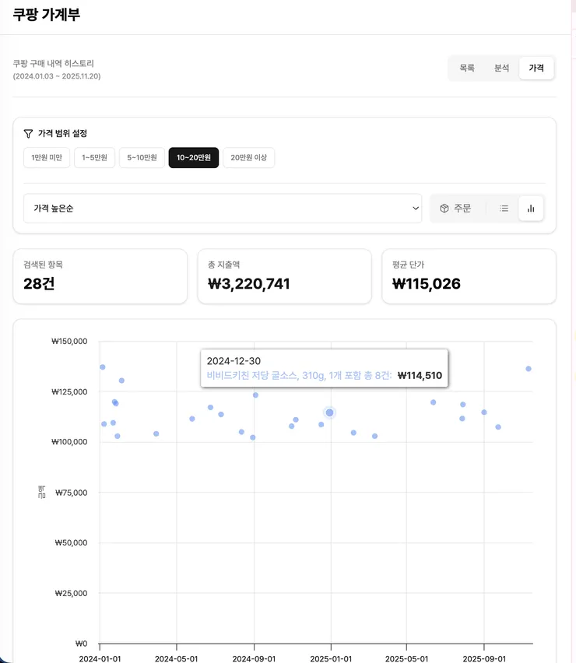This screenshot has width=576, height=663.
Task: Open the 가격 높은순 sort dropdown
Action: point(223,209)
